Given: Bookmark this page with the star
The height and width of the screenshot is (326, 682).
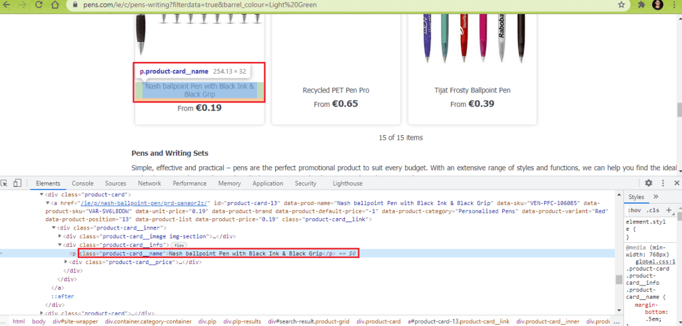Looking at the screenshot, I should tap(621, 5).
